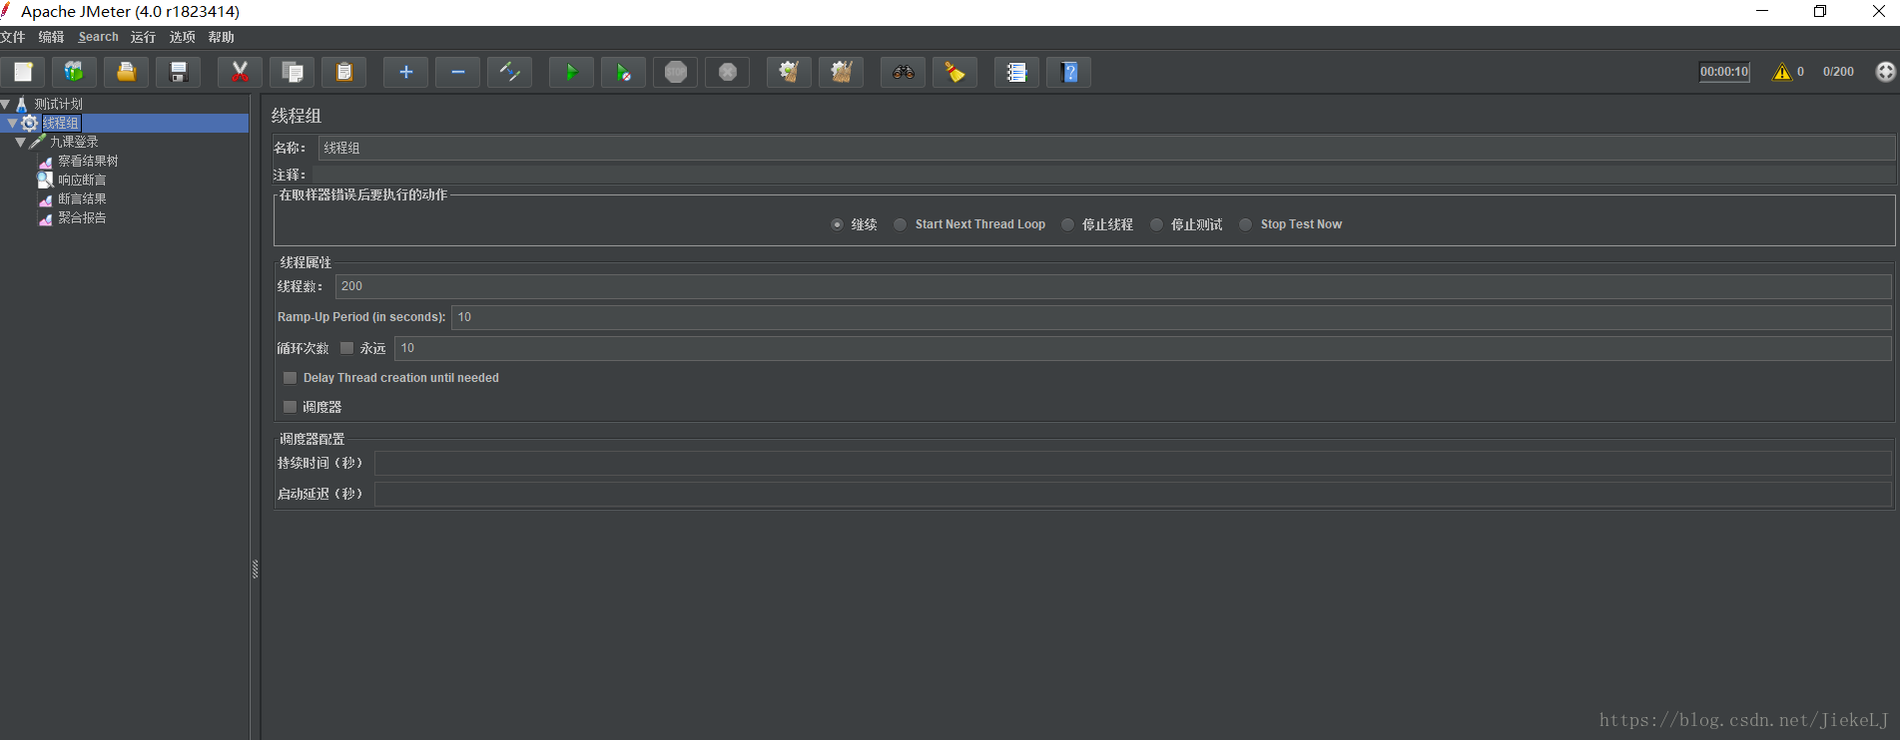Select the 停止线程 radio button

(x=1067, y=224)
